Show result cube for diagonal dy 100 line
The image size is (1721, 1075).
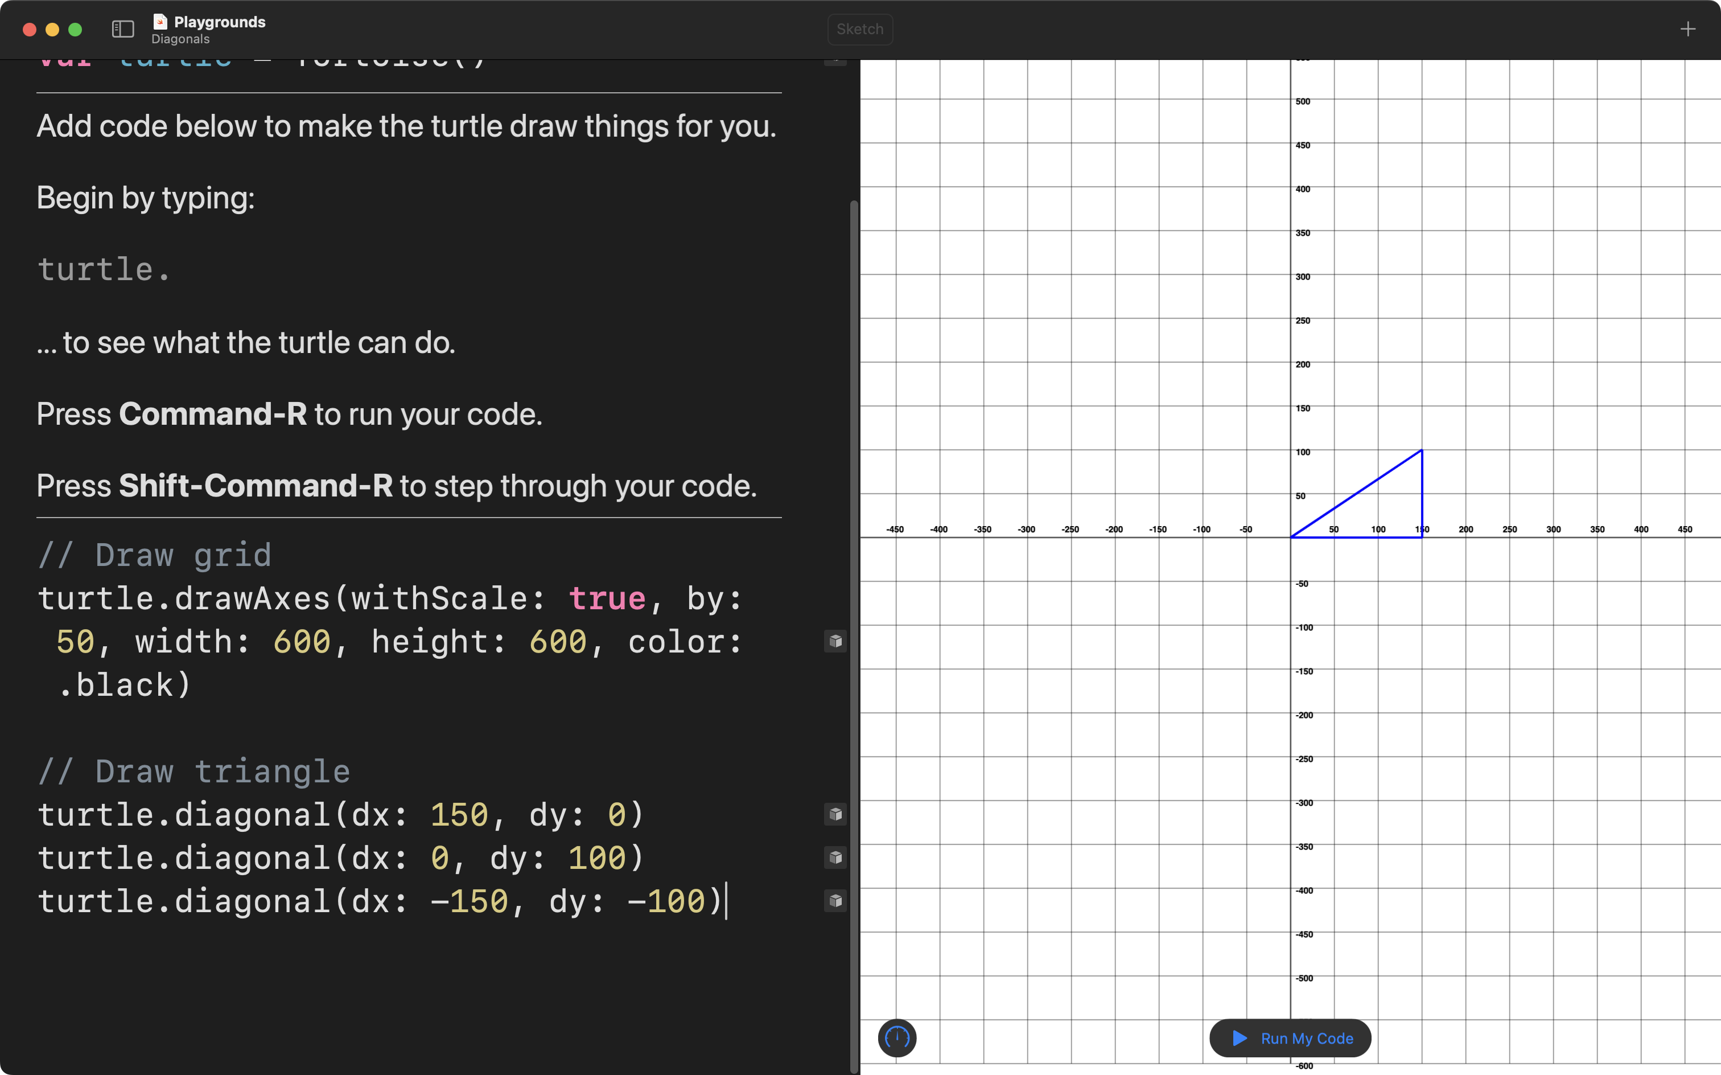coord(835,857)
